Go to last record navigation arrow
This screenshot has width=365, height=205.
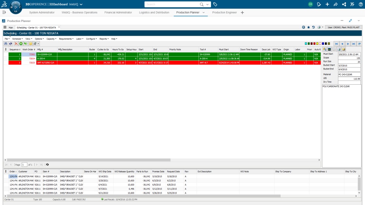[354, 44]
